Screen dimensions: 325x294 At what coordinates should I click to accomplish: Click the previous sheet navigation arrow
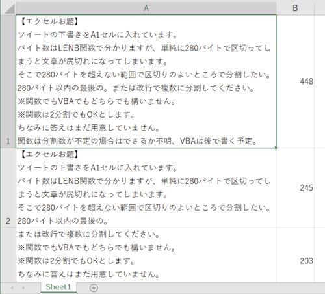coord(12,288)
